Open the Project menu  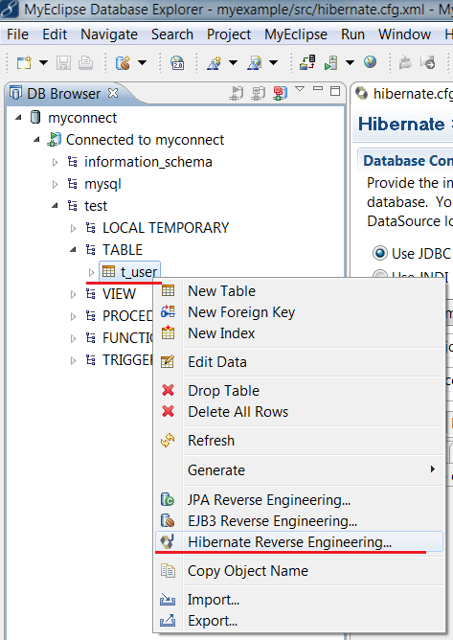[x=229, y=34]
